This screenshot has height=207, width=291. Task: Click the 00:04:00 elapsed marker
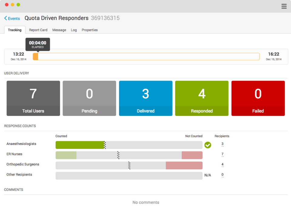click(x=38, y=44)
